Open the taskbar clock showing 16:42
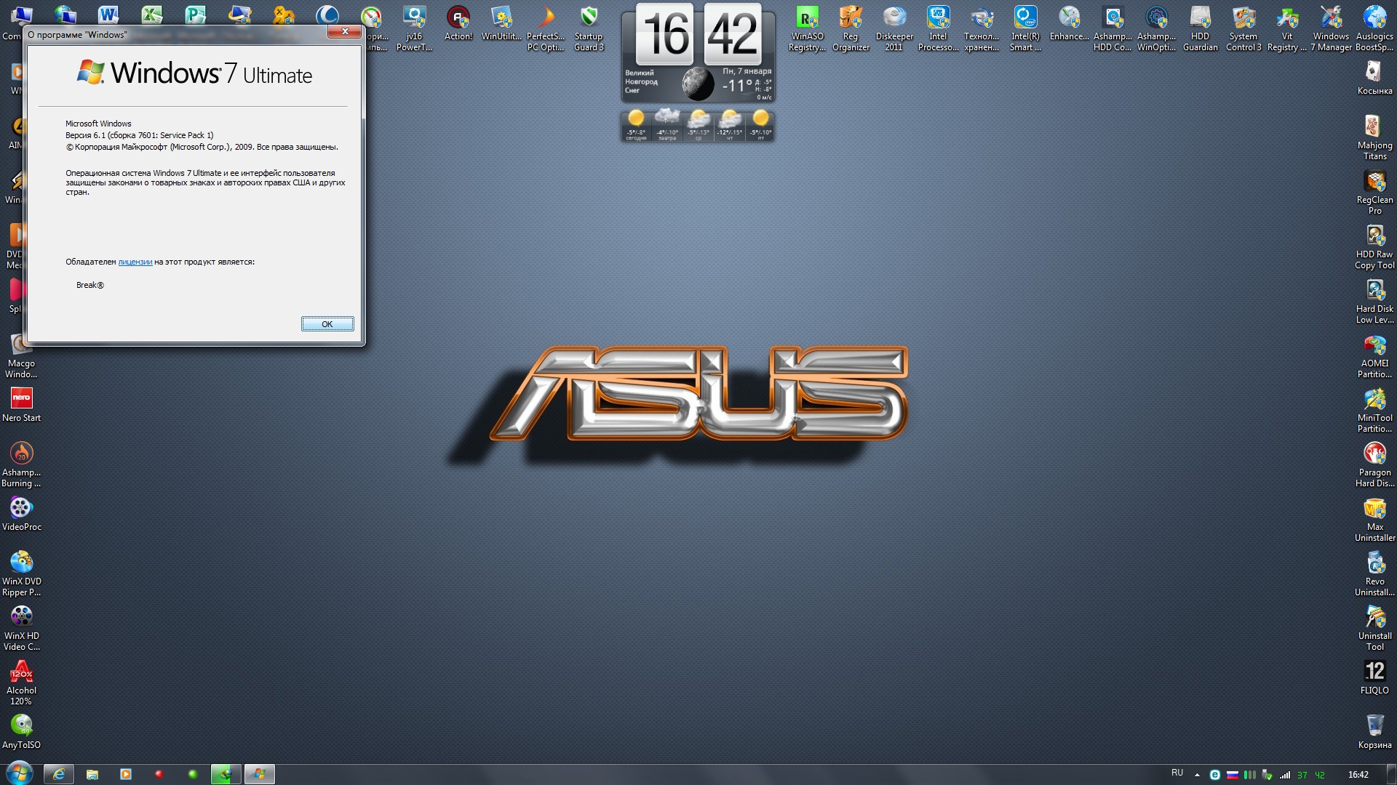Image resolution: width=1397 pixels, height=785 pixels. [1358, 775]
